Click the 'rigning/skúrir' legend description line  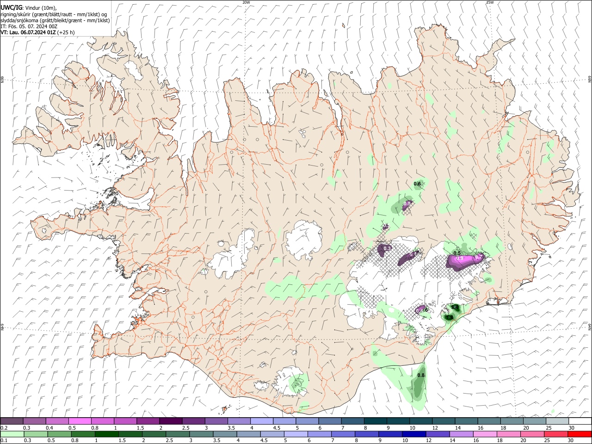click(54, 14)
